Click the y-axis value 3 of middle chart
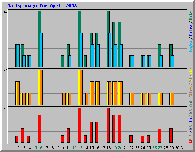The width and height of the screenshot is (195, 152). point(6,70)
